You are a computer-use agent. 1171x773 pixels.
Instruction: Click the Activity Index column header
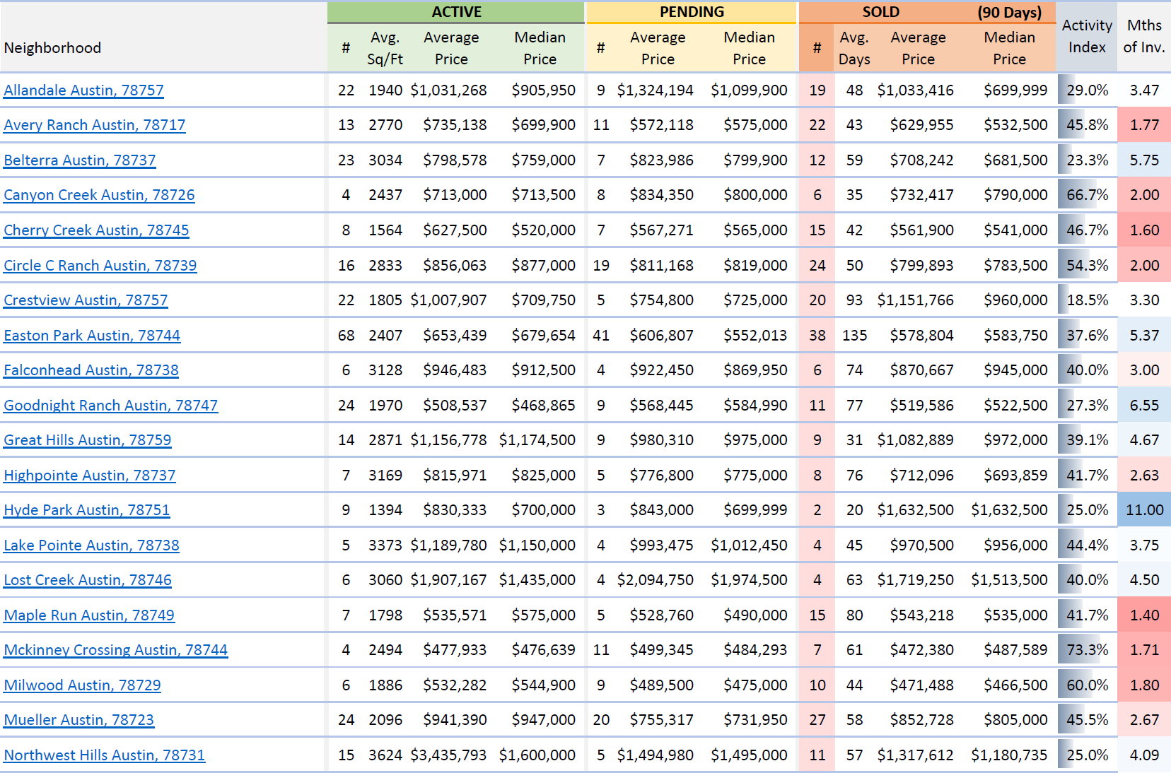point(1086,36)
